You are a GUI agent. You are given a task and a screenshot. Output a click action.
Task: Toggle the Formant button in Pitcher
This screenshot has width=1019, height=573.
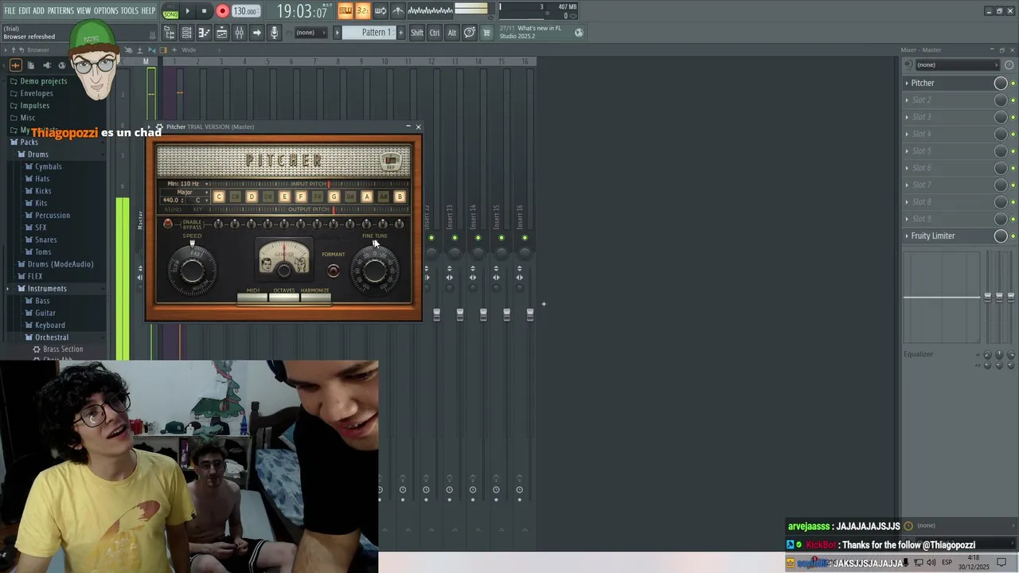pyautogui.click(x=334, y=271)
